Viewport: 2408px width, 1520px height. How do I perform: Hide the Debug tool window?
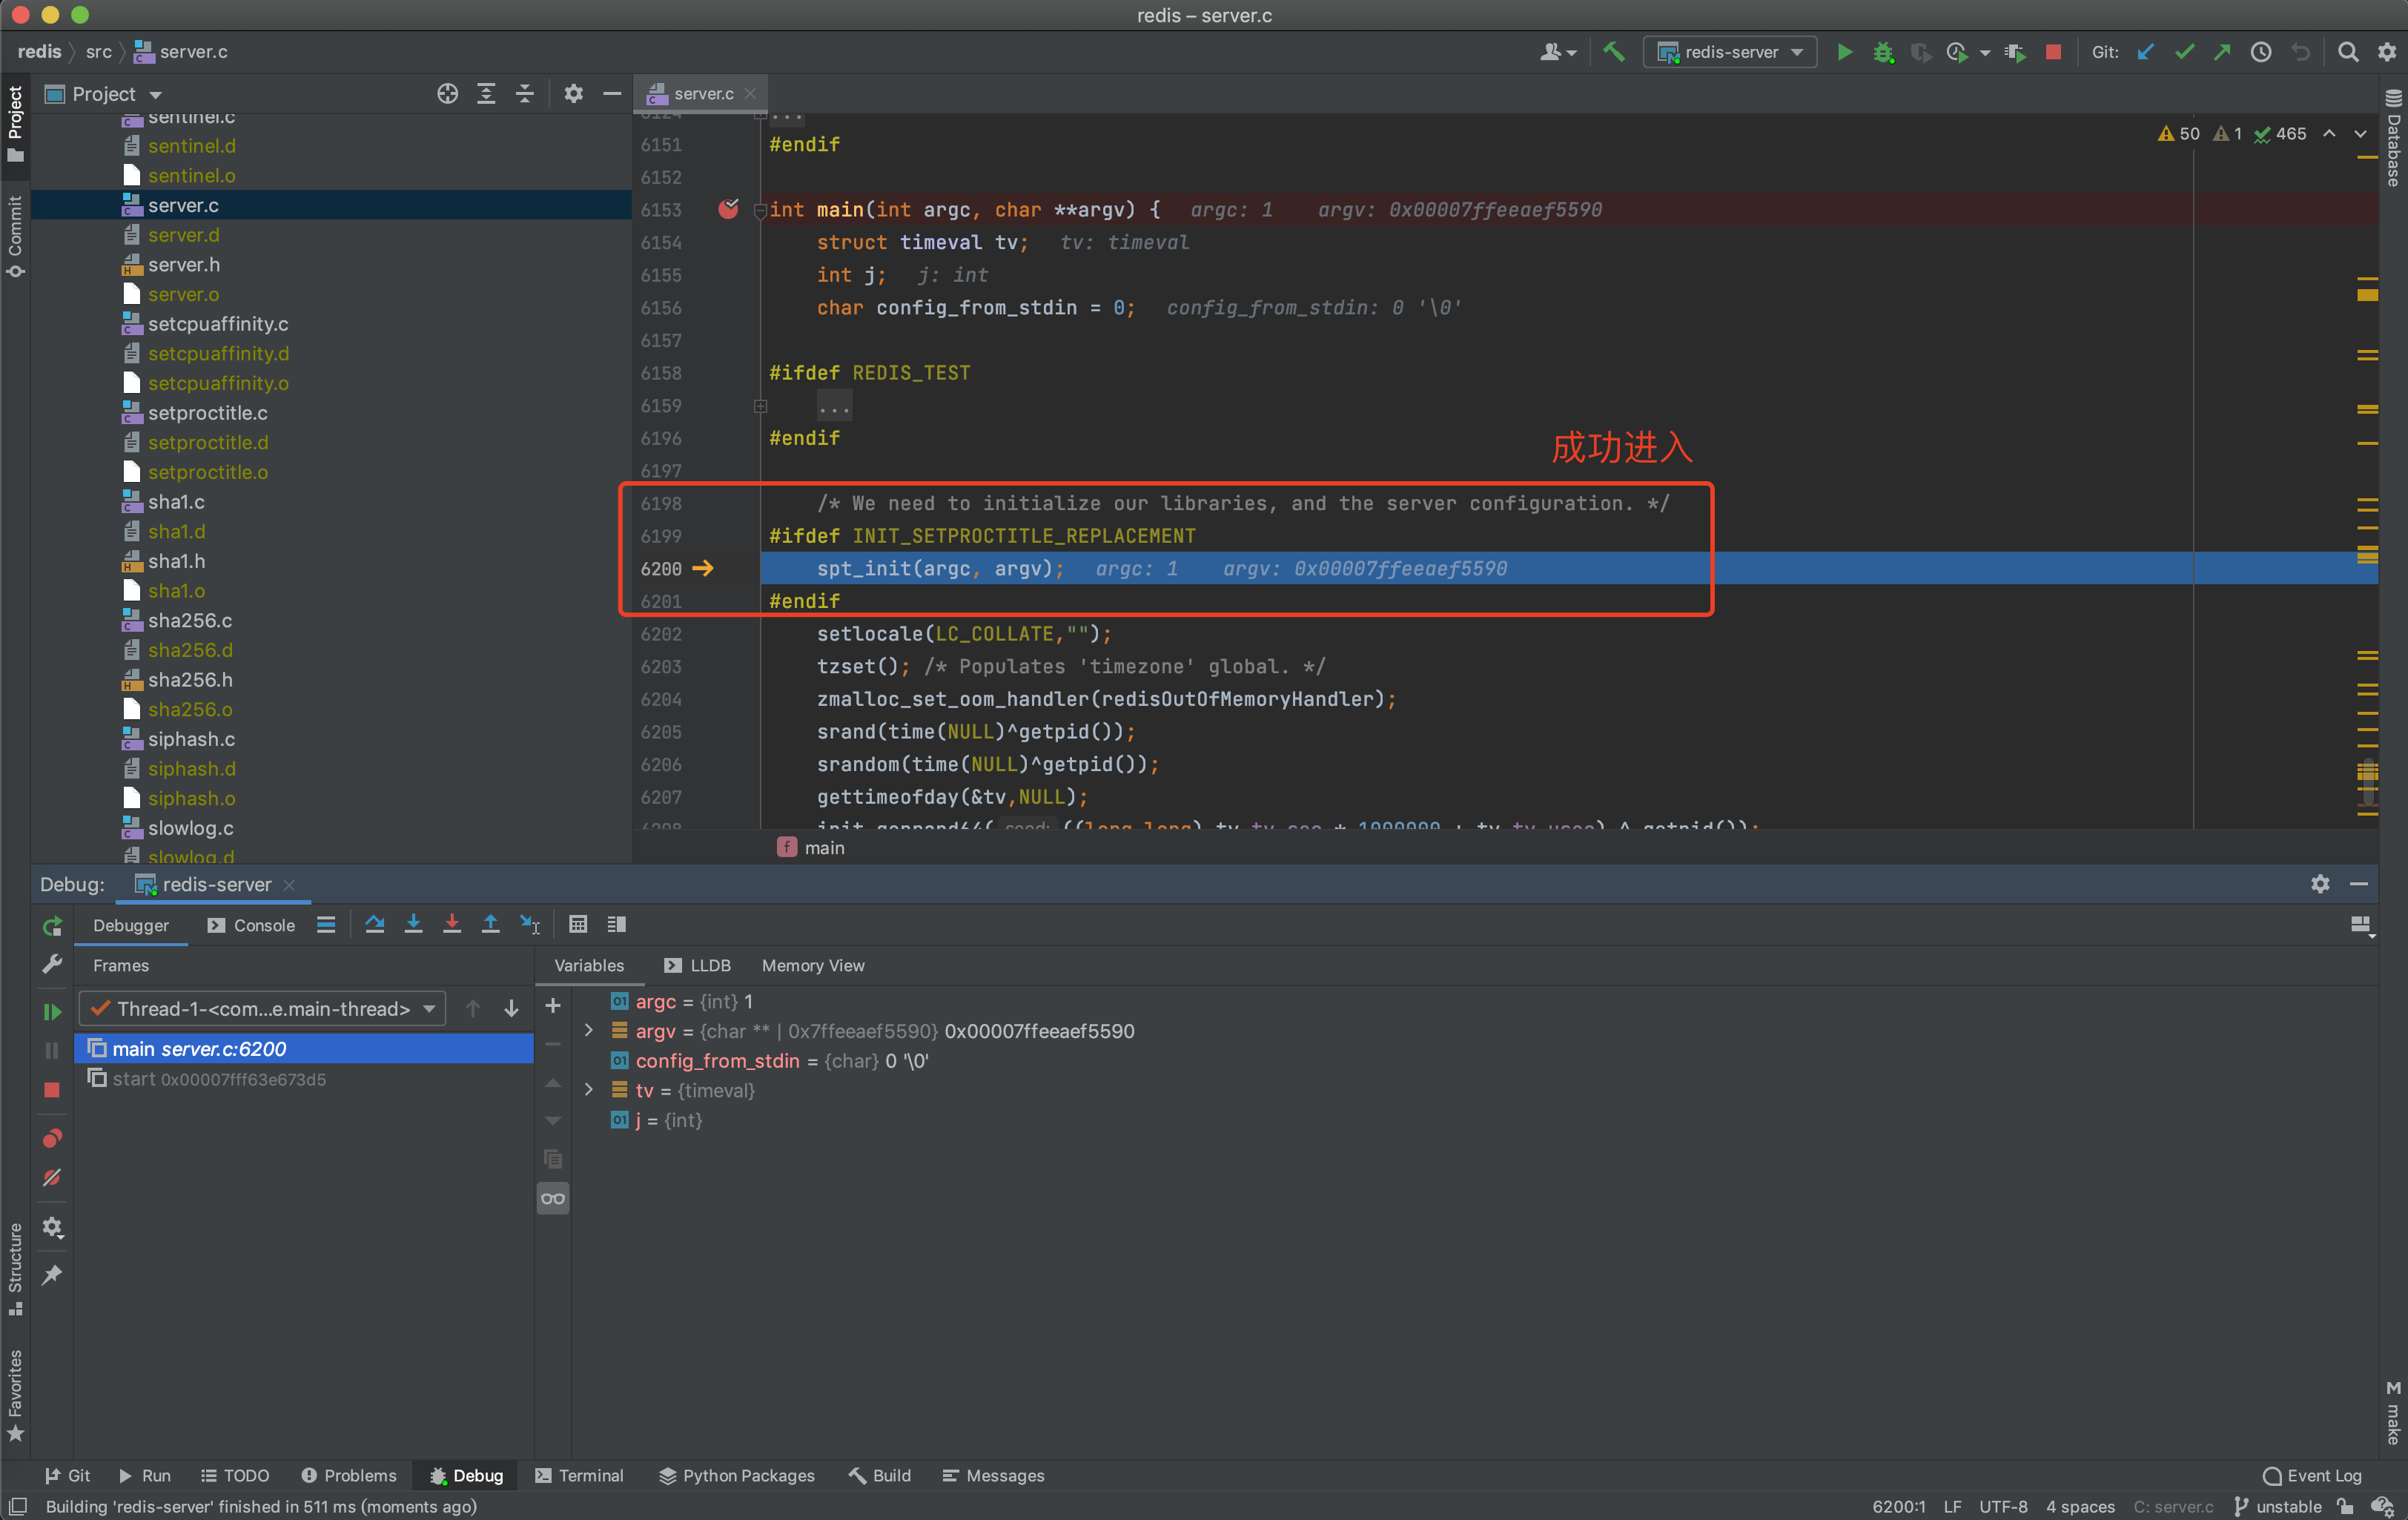click(2359, 884)
